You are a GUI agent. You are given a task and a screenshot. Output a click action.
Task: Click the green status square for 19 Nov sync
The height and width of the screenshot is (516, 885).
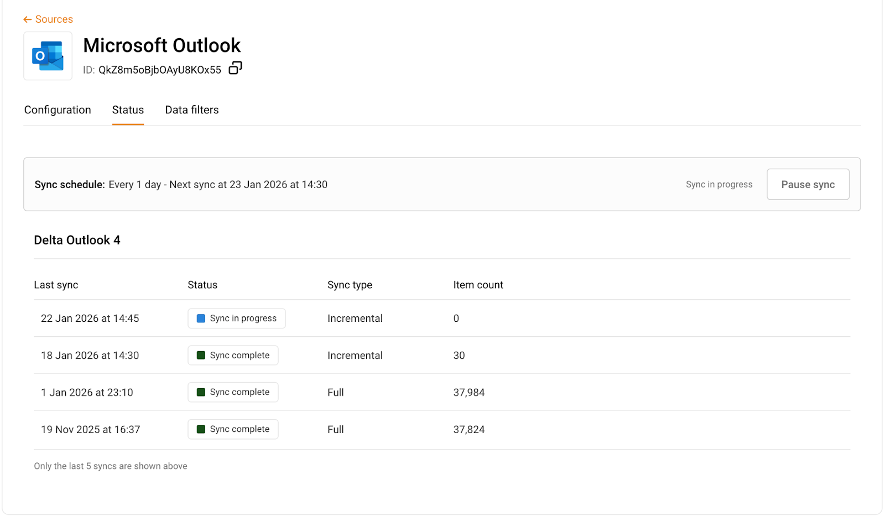coord(201,429)
